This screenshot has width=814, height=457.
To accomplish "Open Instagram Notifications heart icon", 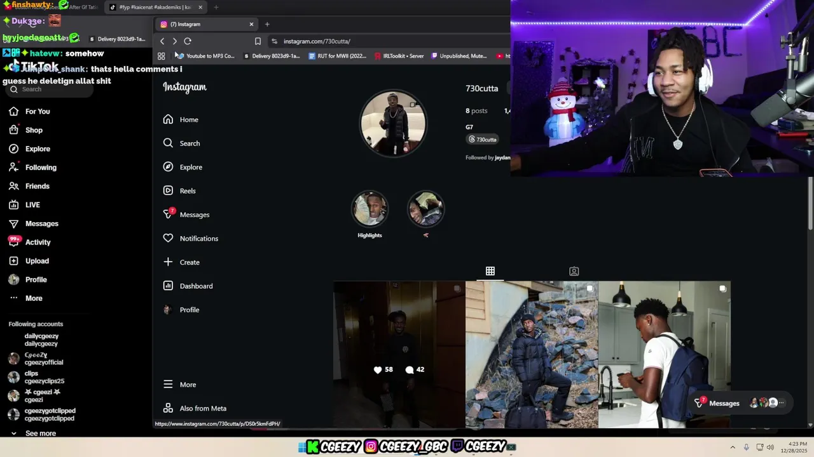I will pyautogui.click(x=168, y=238).
